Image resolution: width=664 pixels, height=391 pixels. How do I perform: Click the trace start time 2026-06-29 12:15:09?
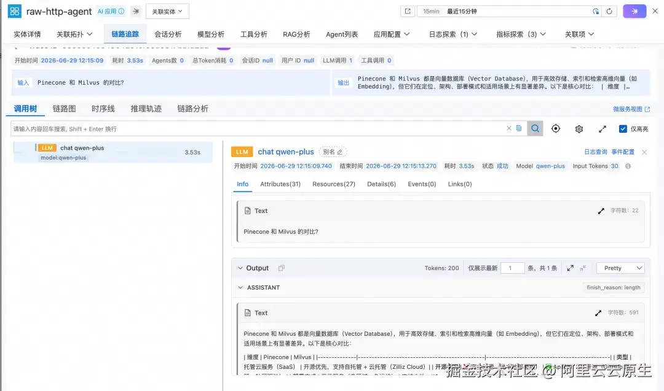click(x=72, y=60)
